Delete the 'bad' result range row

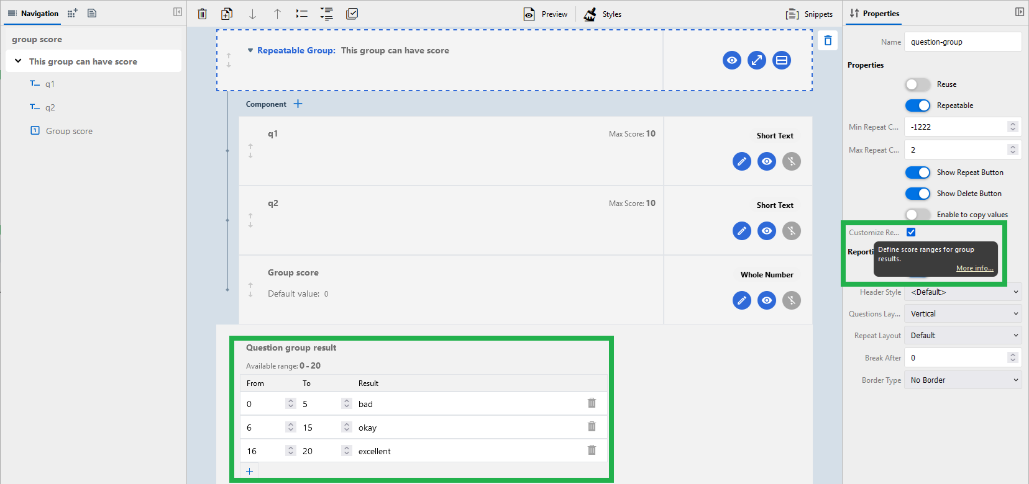592,403
